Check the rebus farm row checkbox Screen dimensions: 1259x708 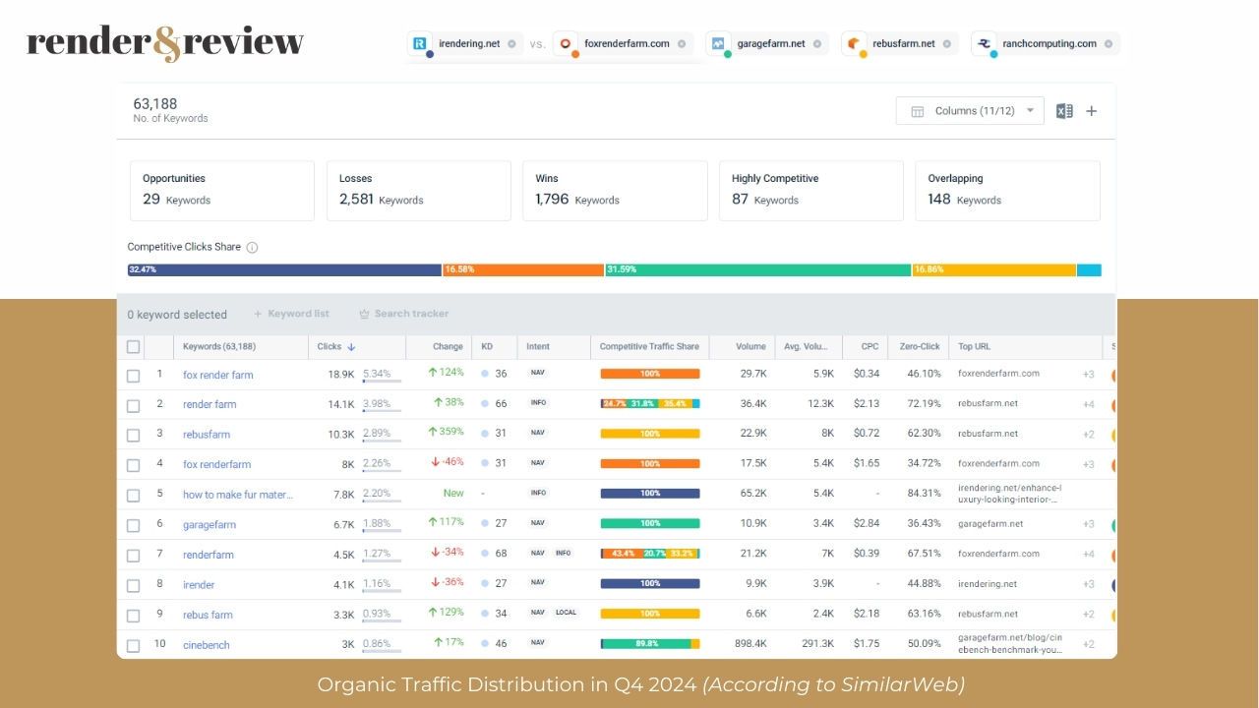pos(133,616)
